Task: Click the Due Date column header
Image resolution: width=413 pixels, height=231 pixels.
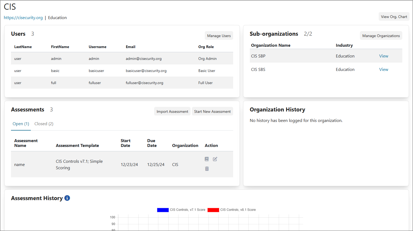Action: [152, 143]
